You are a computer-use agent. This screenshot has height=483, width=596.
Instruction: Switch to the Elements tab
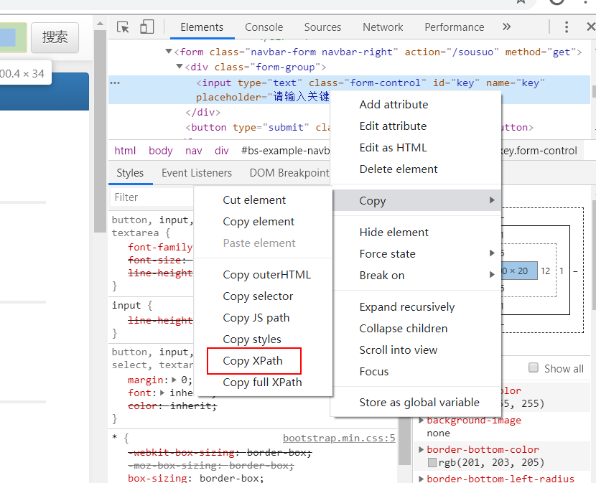[202, 27]
